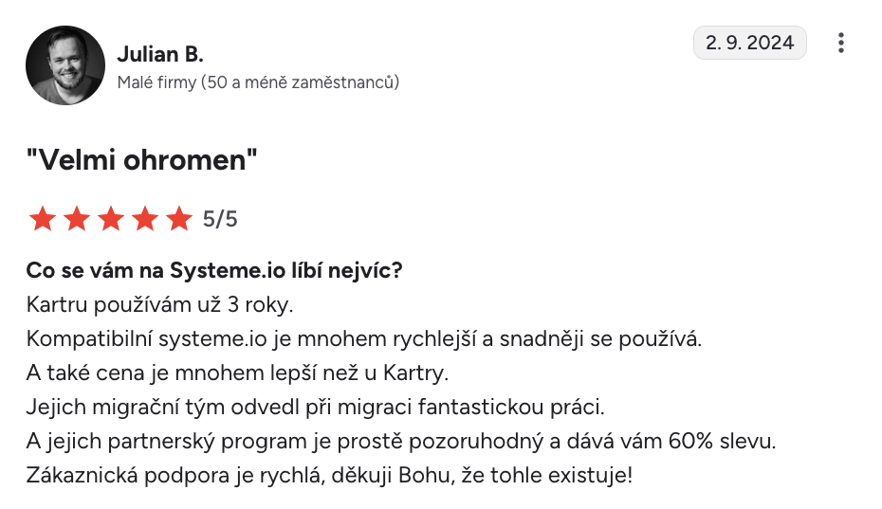Click the "Co se vám na Systeme.io líbí nejvíc?" heading
This screenshot has height=509, width=882.
pos(214,271)
